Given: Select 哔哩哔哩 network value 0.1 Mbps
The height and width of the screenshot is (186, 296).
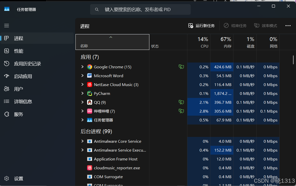Looking at the screenshot, I should click(268, 111).
